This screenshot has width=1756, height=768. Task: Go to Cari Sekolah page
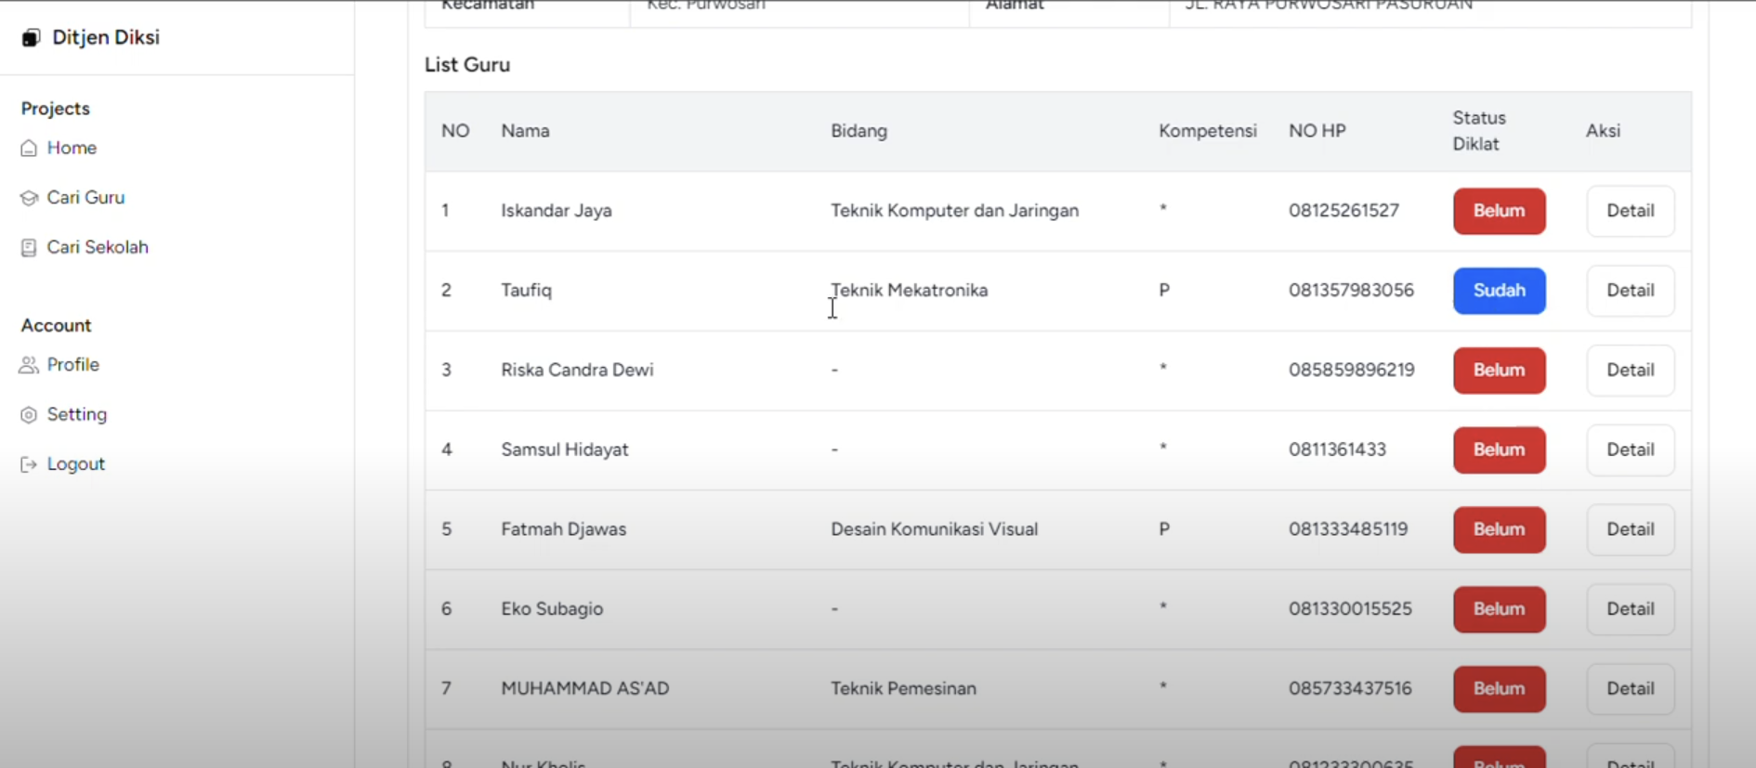coord(98,248)
